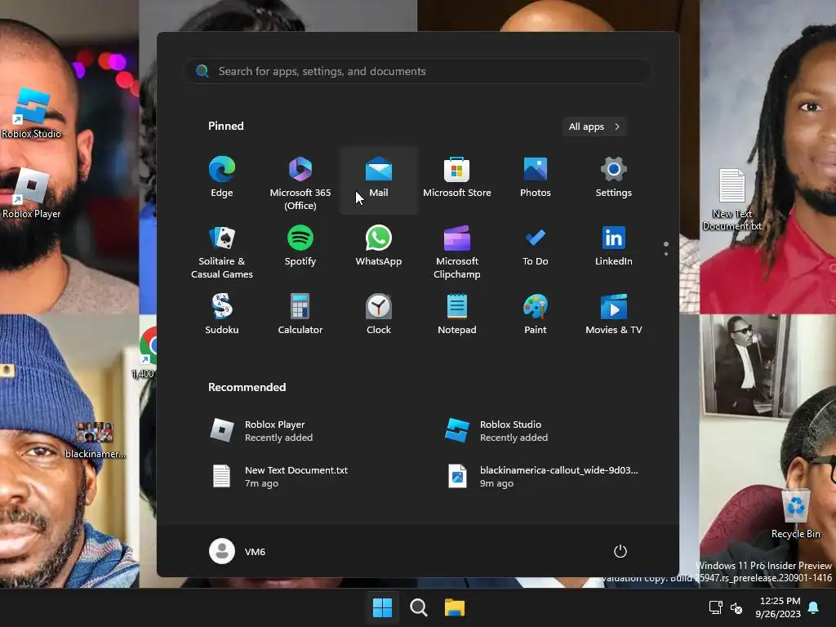The width and height of the screenshot is (836, 627).
Task: Select Chrome shortcut on desktop
Action: click(x=148, y=353)
